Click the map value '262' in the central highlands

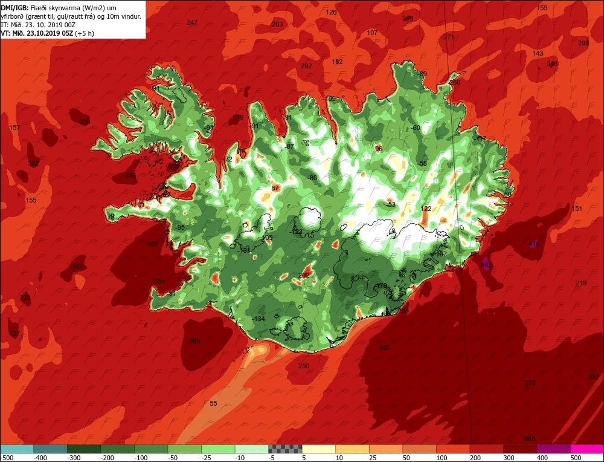click(x=304, y=275)
